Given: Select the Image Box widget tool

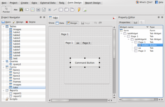Looking at the screenshot, I should (21, 10).
